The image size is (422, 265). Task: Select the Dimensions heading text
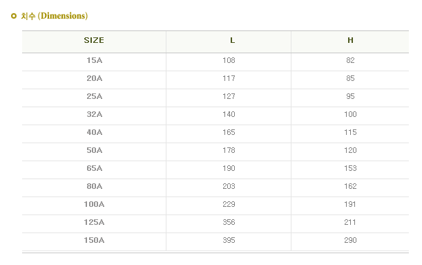tap(55, 16)
